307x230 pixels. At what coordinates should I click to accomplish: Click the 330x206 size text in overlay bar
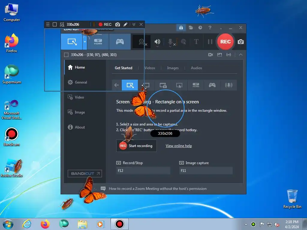pyautogui.click(x=73, y=25)
